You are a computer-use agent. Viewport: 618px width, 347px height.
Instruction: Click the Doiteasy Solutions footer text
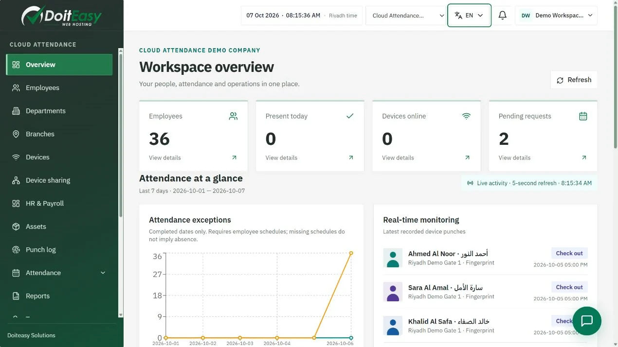coord(31,335)
